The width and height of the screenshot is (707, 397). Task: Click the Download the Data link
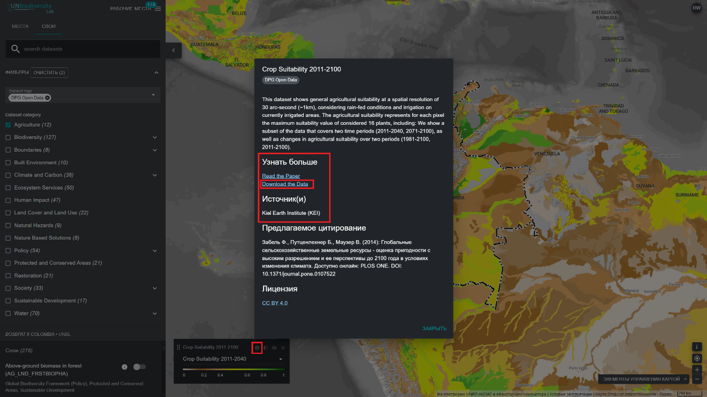point(285,184)
